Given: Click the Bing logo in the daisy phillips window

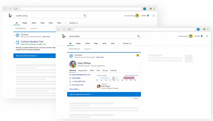Looking at the screenshot, I should tap(64, 36).
